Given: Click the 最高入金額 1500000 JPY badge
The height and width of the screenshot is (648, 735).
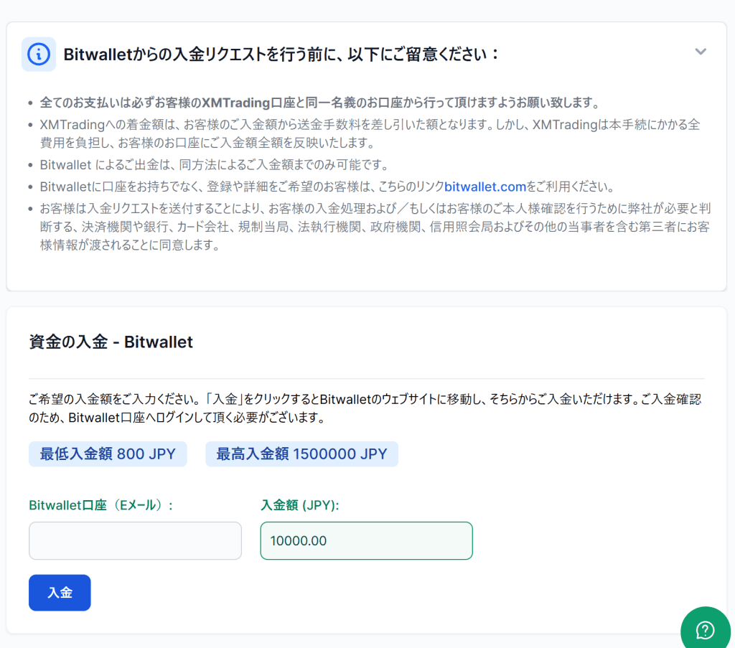Looking at the screenshot, I should pos(301,454).
